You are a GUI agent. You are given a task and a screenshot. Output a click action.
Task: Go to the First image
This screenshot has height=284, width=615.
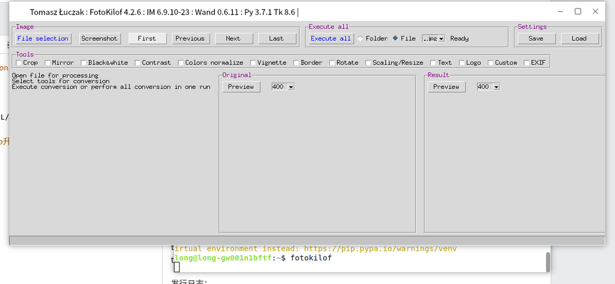[147, 39]
